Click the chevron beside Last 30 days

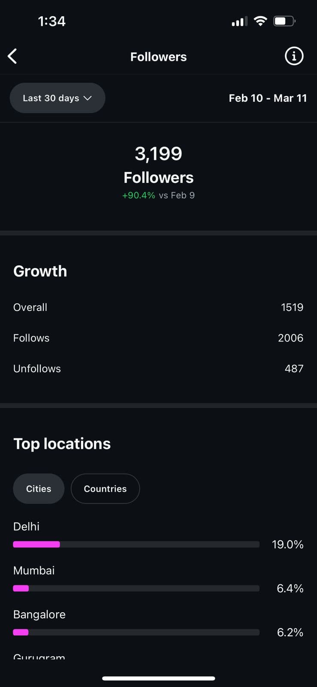(88, 98)
